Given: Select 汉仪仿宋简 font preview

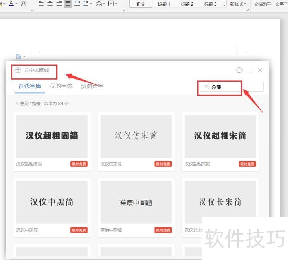Looking at the screenshot, I should point(136,136).
